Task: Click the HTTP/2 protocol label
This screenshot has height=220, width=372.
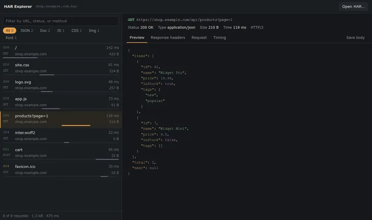Action: pyautogui.click(x=257, y=27)
